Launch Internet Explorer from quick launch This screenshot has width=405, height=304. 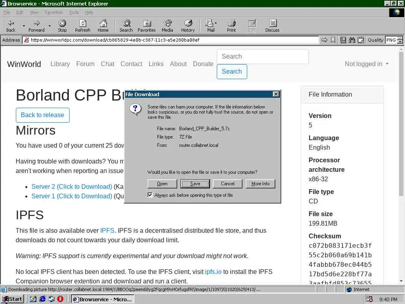pyautogui.click(x=43, y=299)
